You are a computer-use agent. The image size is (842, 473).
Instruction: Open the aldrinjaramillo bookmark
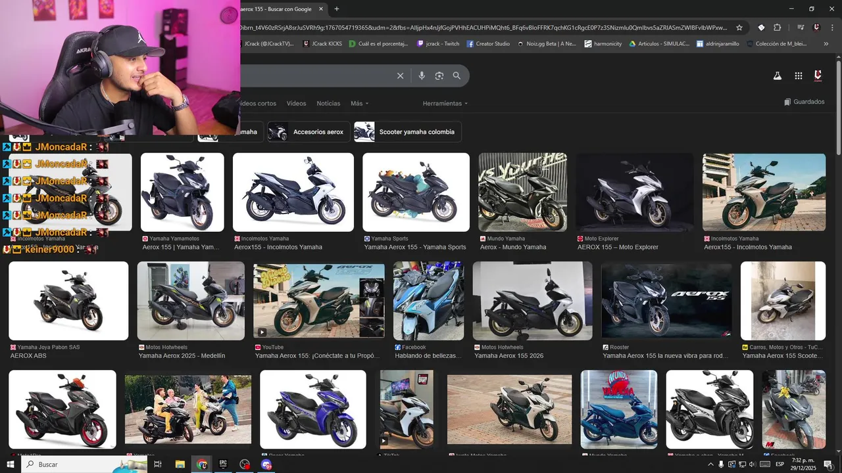click(718, 44)
